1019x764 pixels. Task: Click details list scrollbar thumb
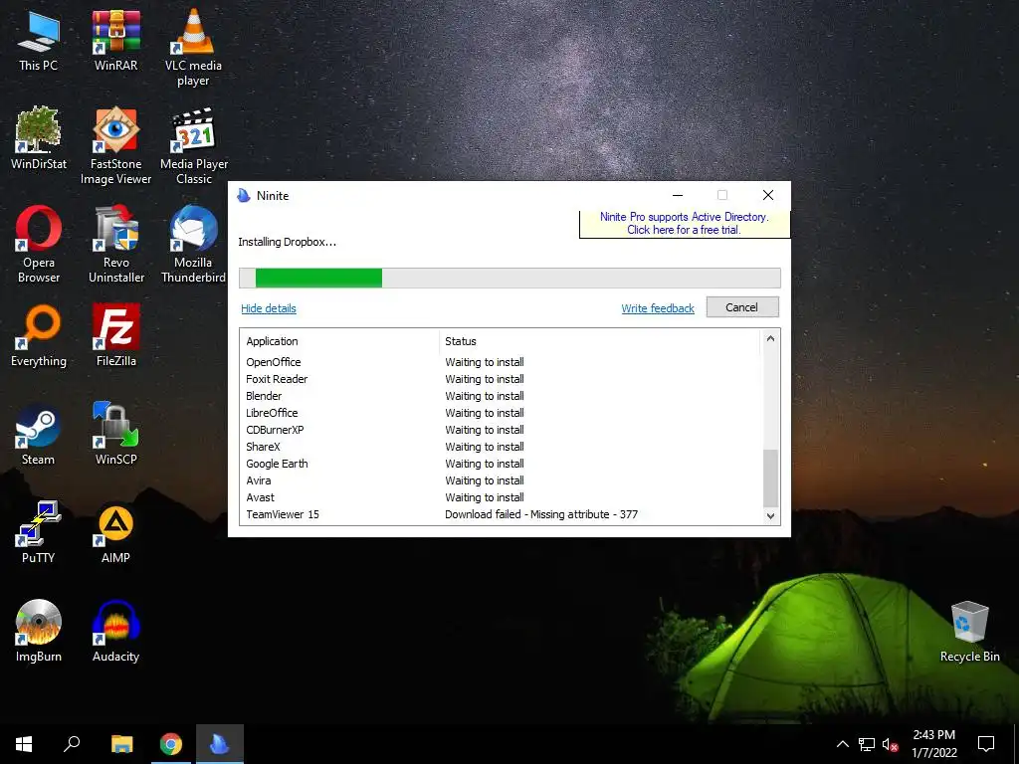(770, 477)
